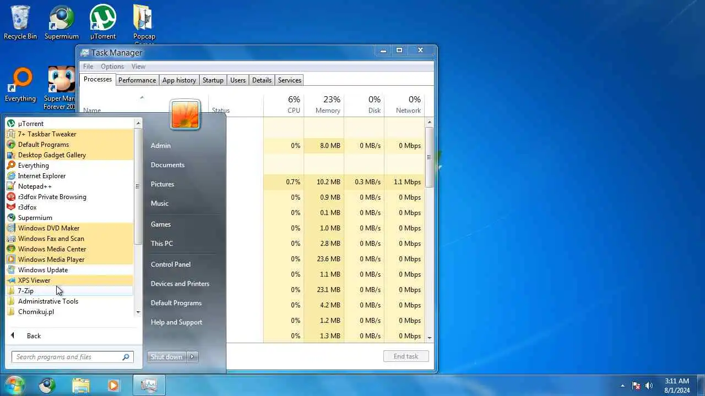Viewport: 705px width, 396px height.
Task: Click the Supermium icon in programs list
Action: 11,218
